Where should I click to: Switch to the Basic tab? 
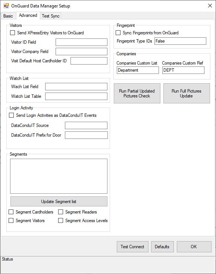tap(8, 16)
